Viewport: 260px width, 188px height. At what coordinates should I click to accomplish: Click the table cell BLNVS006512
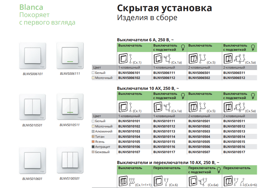tap(234, 78)
